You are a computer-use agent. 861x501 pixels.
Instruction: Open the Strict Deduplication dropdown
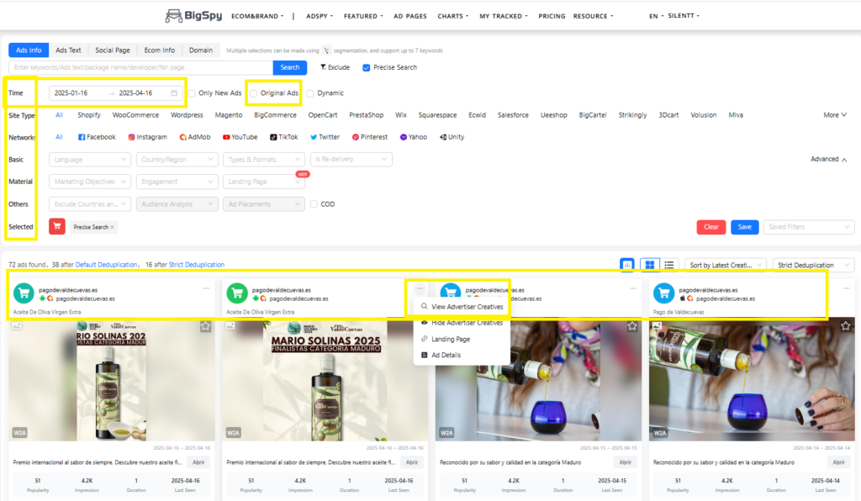pyautogui.click(x=813, y=265)
